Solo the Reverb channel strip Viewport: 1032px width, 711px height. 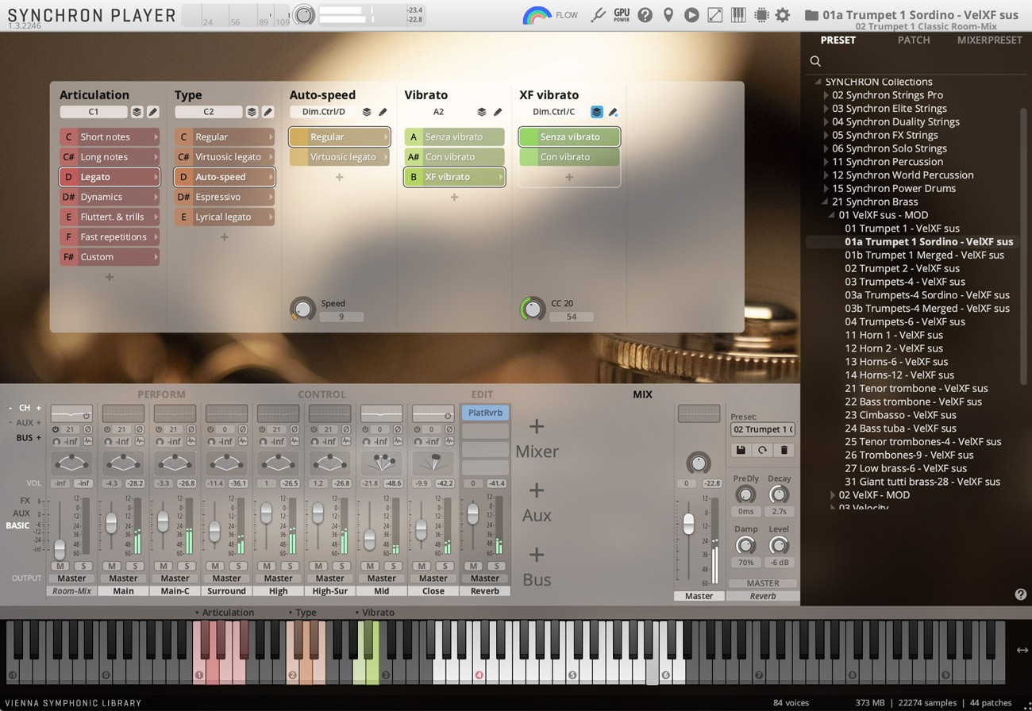[496, 566]
